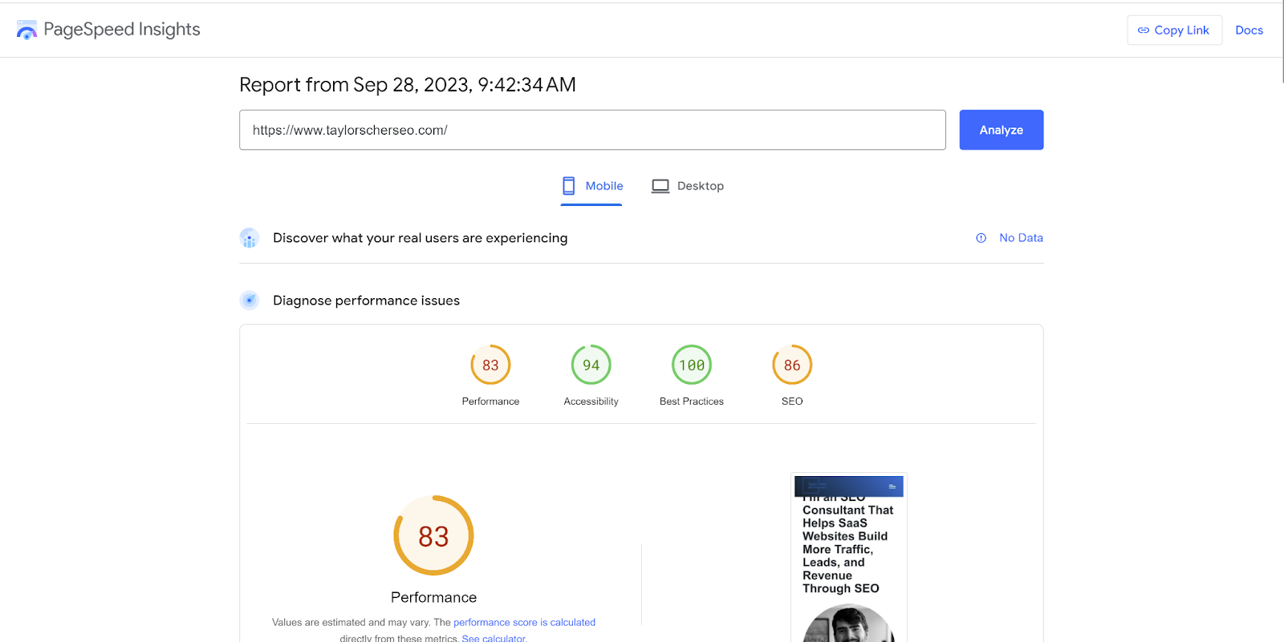The height and width of the screenshot is (642, 1284).
Task: Click the Accessibility label under score 94
Action: pos(591,402)
